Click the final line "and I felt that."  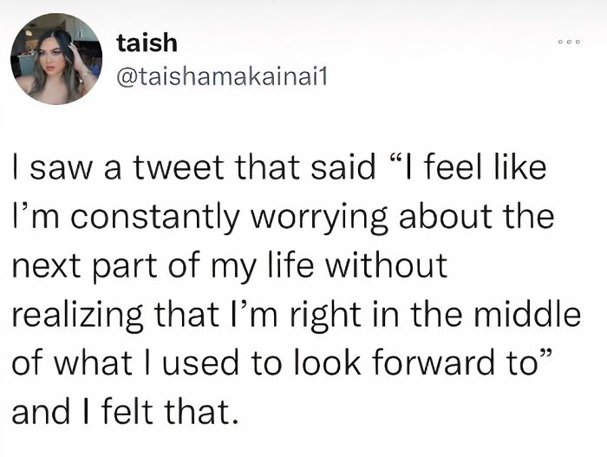(123, 412)
